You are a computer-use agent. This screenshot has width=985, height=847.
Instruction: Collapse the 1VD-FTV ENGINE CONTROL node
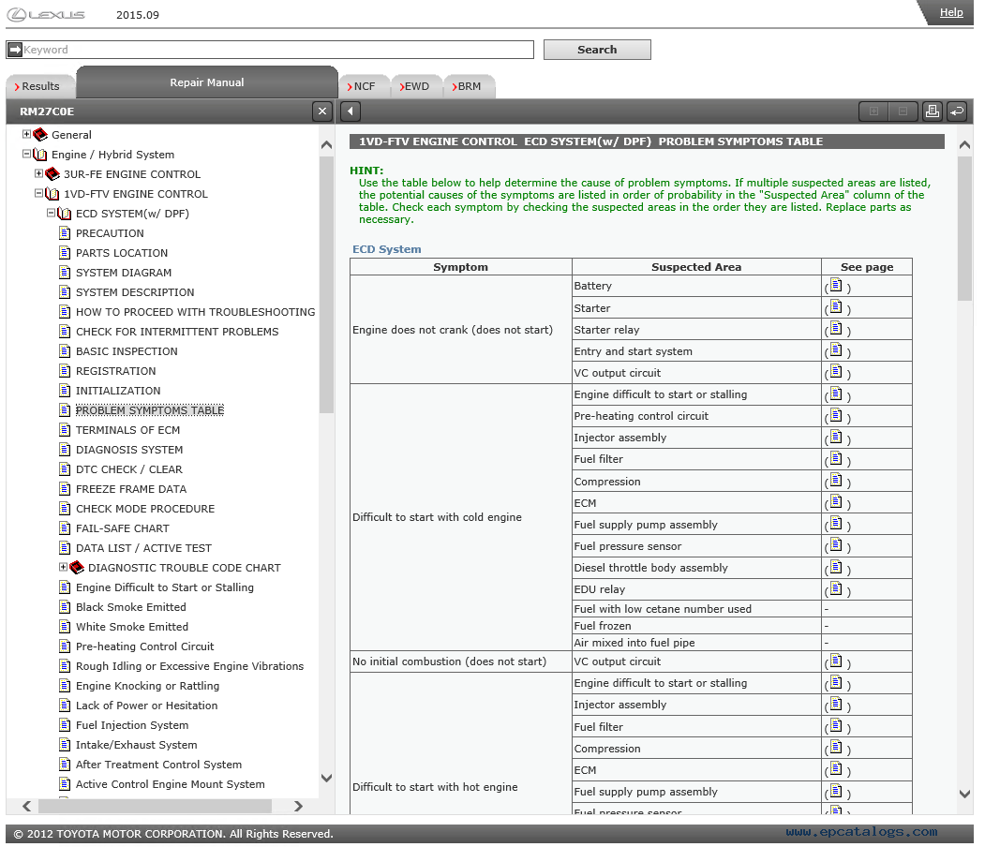(x=38, y=193)
